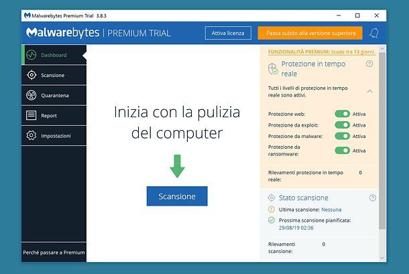This screenshot has height=274, width=409.
Task: Disable the Protezione web toggle
Action: [342, 114]
